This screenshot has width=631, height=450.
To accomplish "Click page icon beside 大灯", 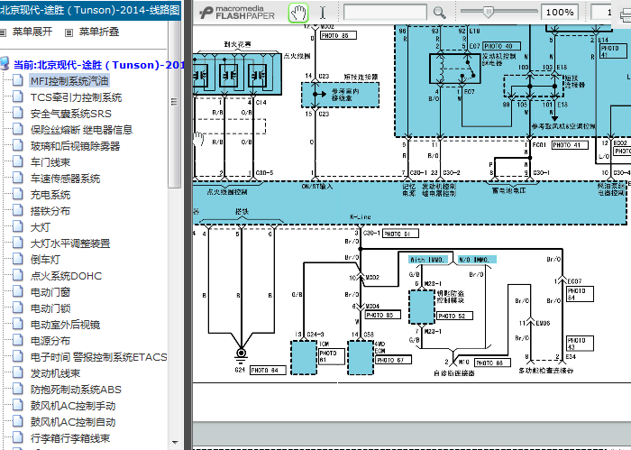I will 17,225.
